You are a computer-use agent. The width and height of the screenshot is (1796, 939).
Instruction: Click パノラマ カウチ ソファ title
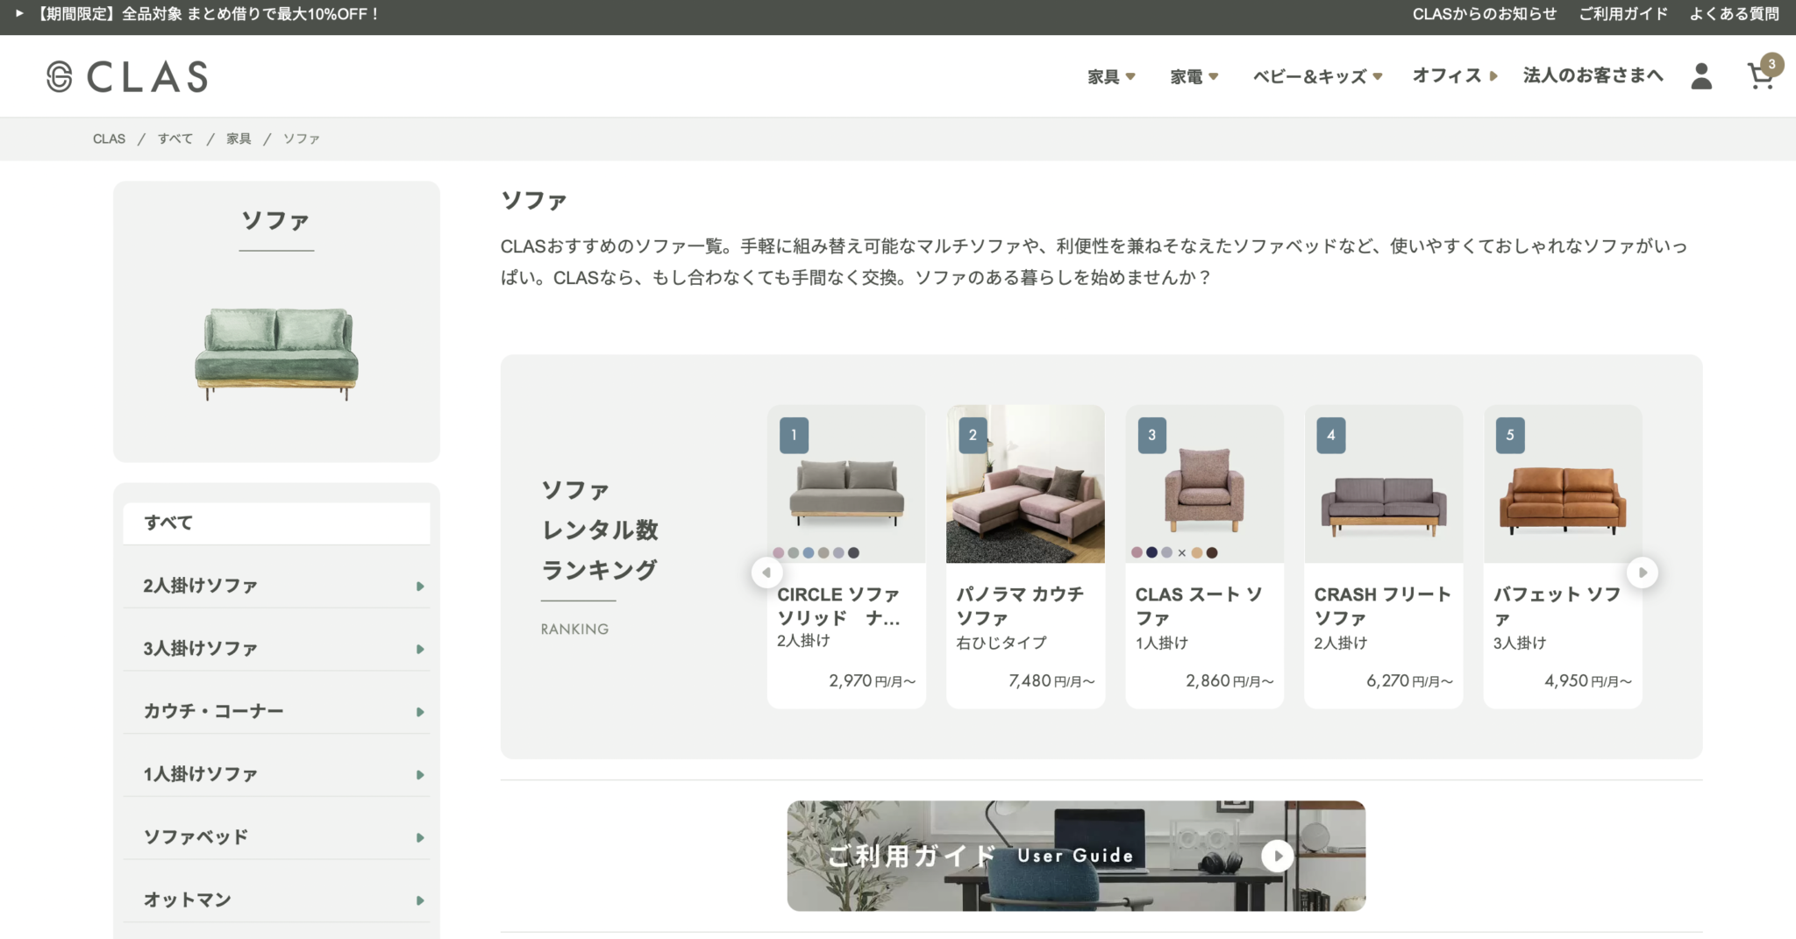click(x=1020, y=606)
